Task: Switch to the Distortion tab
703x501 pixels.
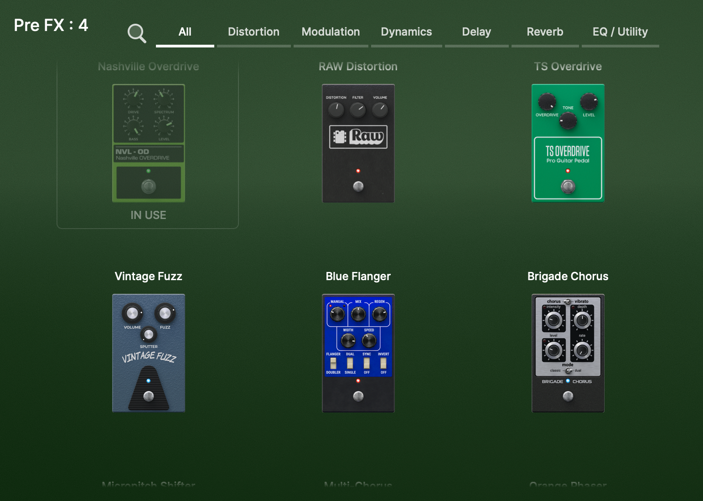Action: pyautogui.click(x=253, y=32)
